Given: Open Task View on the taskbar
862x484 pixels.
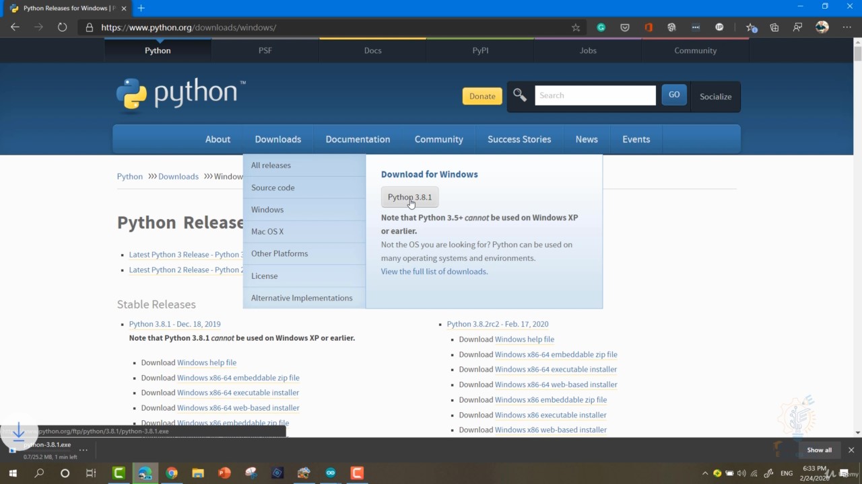Looking at the screenshot, I should (x=91, y=473).
